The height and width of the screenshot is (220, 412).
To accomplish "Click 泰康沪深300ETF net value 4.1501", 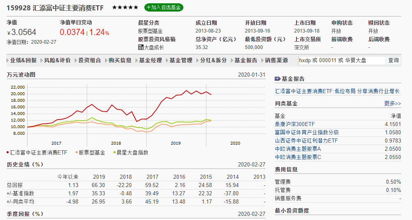I will pos(393,124).
